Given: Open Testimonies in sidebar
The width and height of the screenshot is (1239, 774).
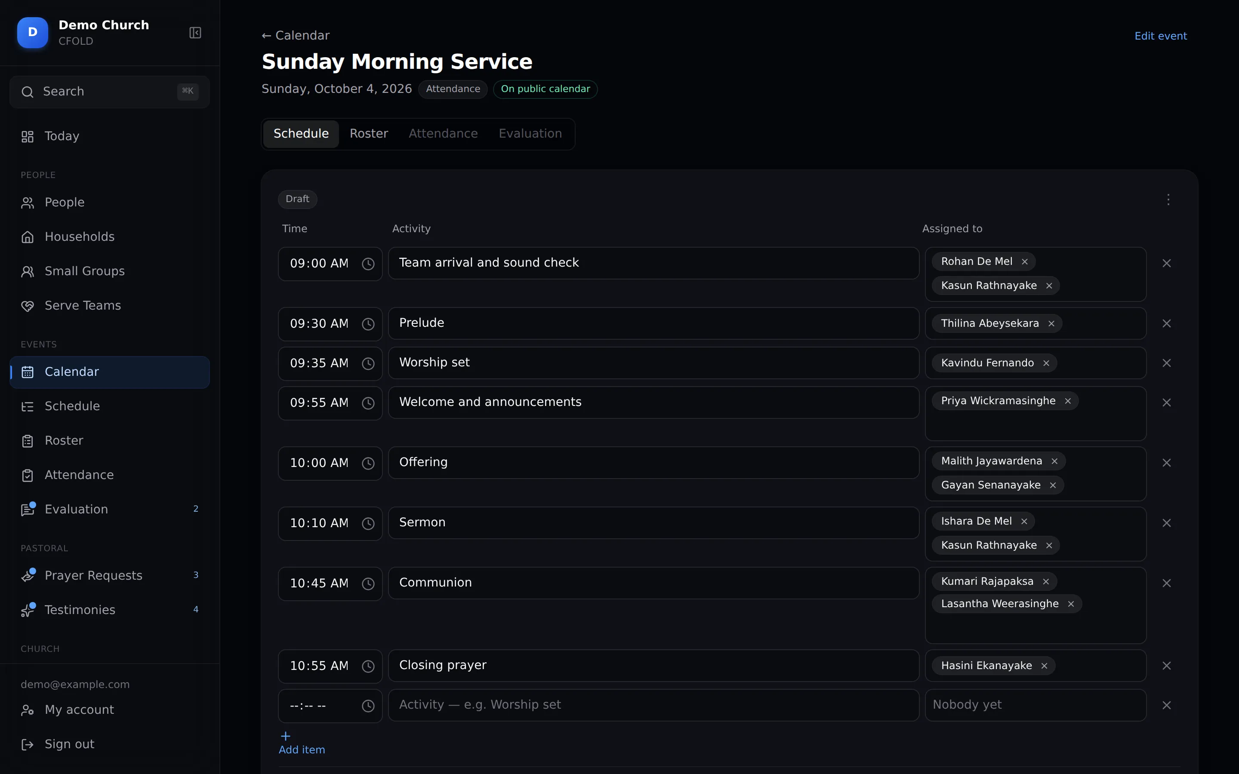Looking at the screenshot, I should pos(110,610).
